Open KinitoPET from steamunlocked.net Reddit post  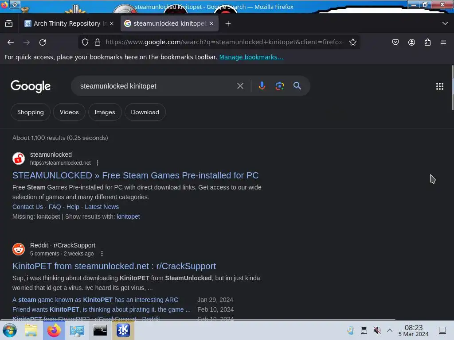point(114,266)
